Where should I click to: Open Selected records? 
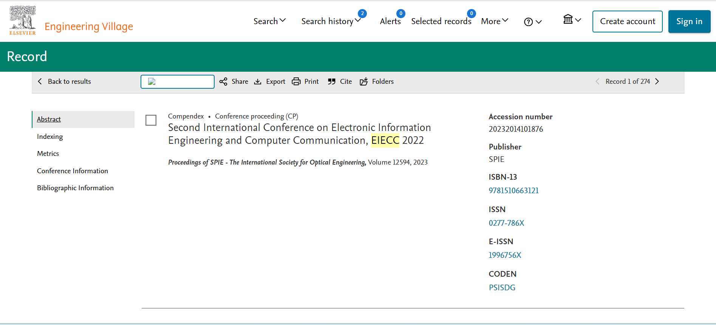coord(441,21)
